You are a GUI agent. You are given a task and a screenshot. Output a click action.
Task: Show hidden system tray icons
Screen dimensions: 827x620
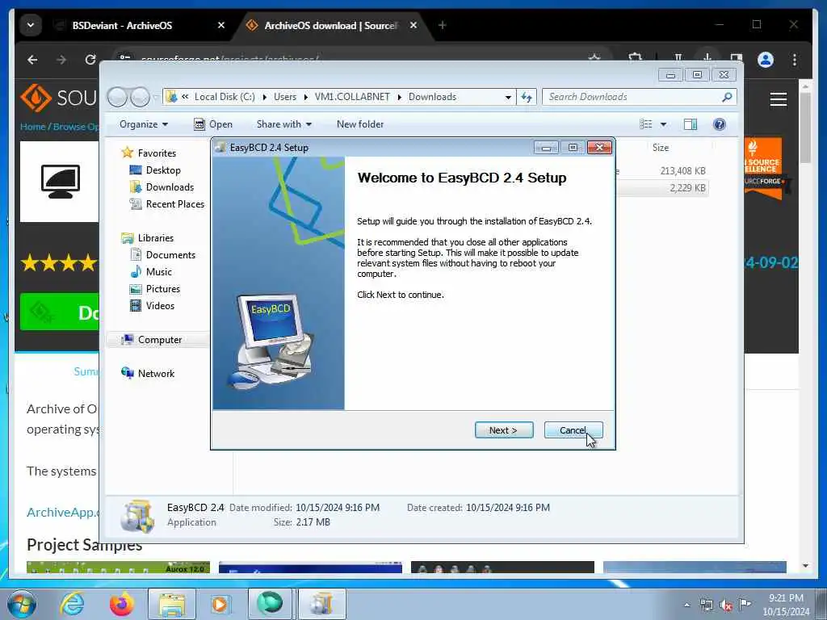coord(686,605)
